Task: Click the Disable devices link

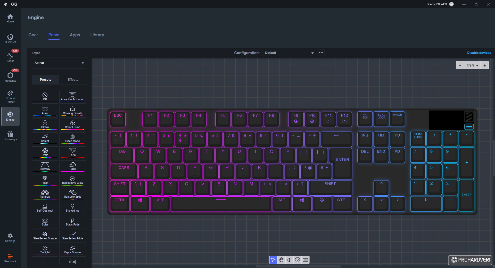Action: 479,53
